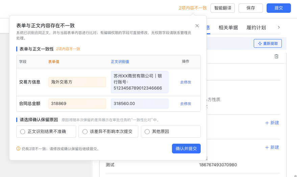Click the 2项内容不一致 warning text at top
The width and height of the screenshot is (297, 177).
click(x=193, y=8)
